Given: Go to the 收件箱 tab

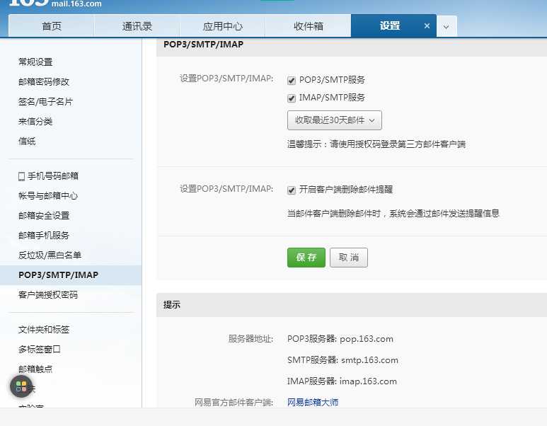Looking at the screenshot, I should [x=309, y=26].
